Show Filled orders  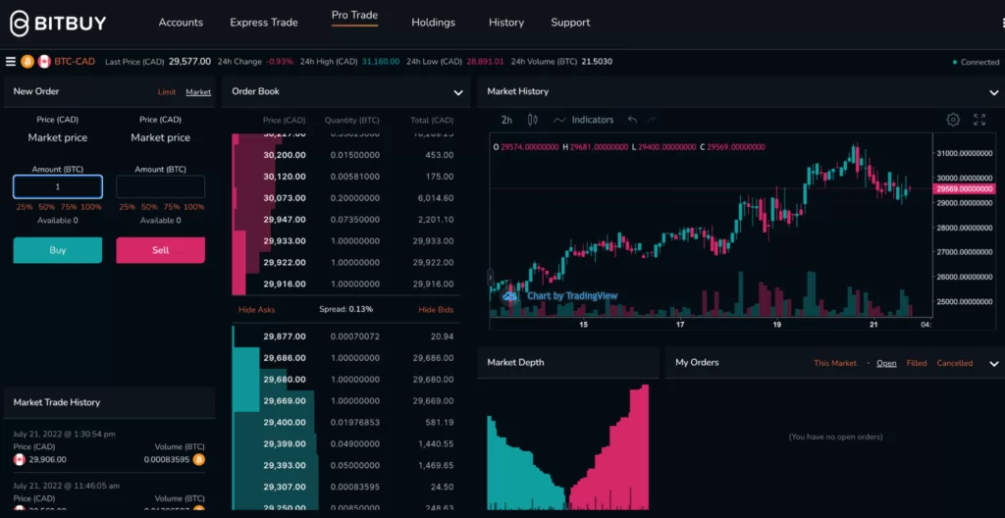pos(917,363)
